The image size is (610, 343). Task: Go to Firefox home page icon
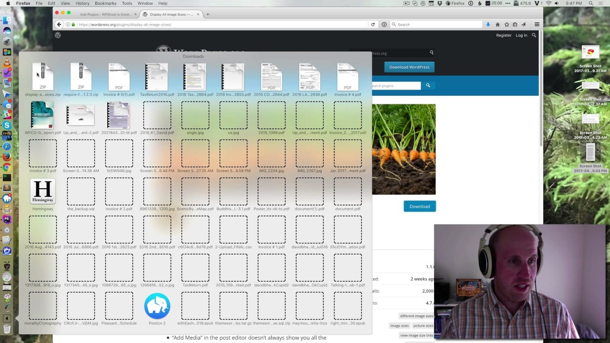point(498,24)
